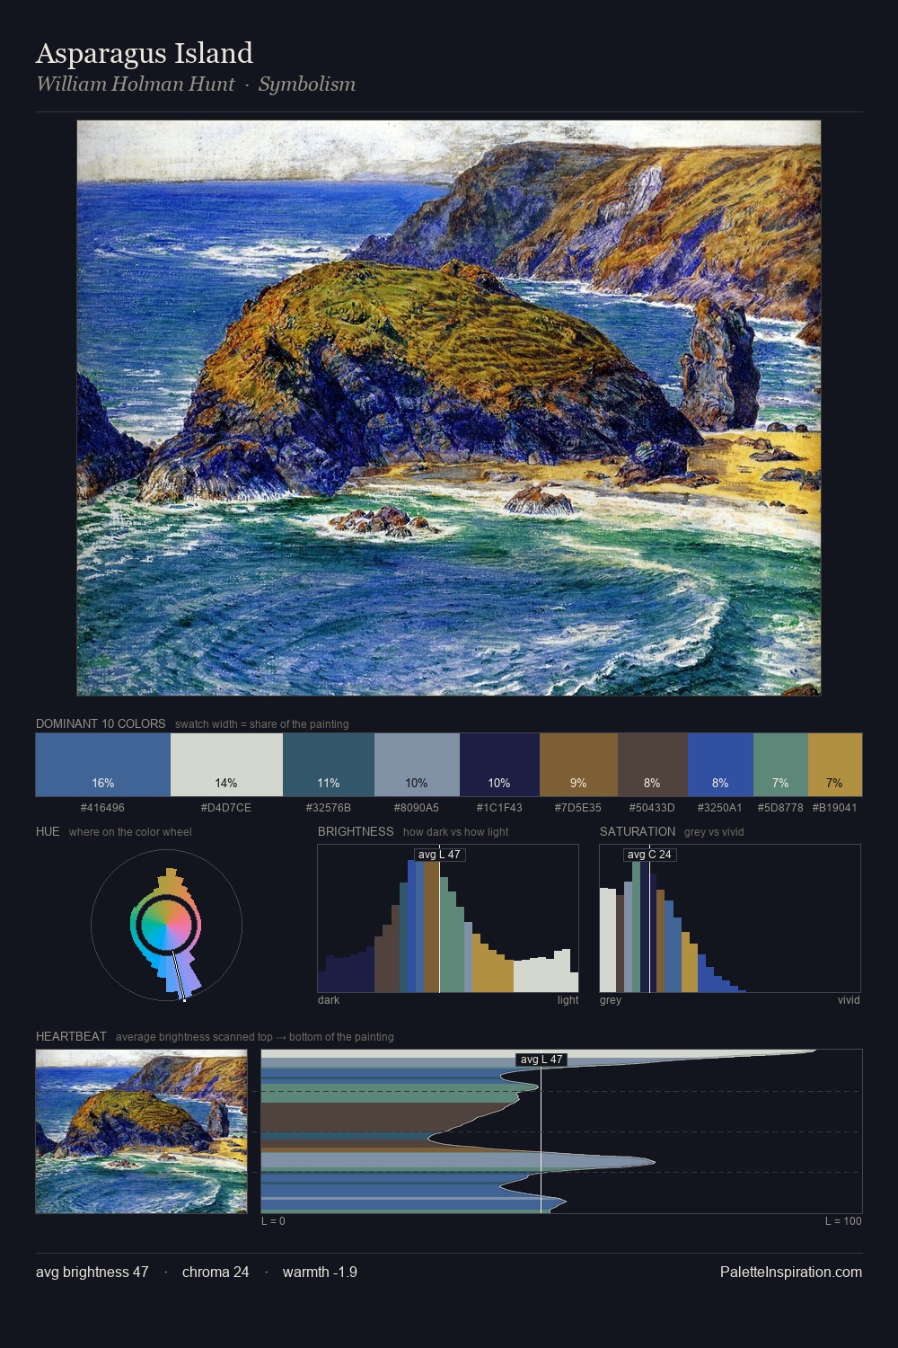Click the hex code text '#3250A1'
The height and width of the screenshot is (1348, 898).
(x=720, y=807)
